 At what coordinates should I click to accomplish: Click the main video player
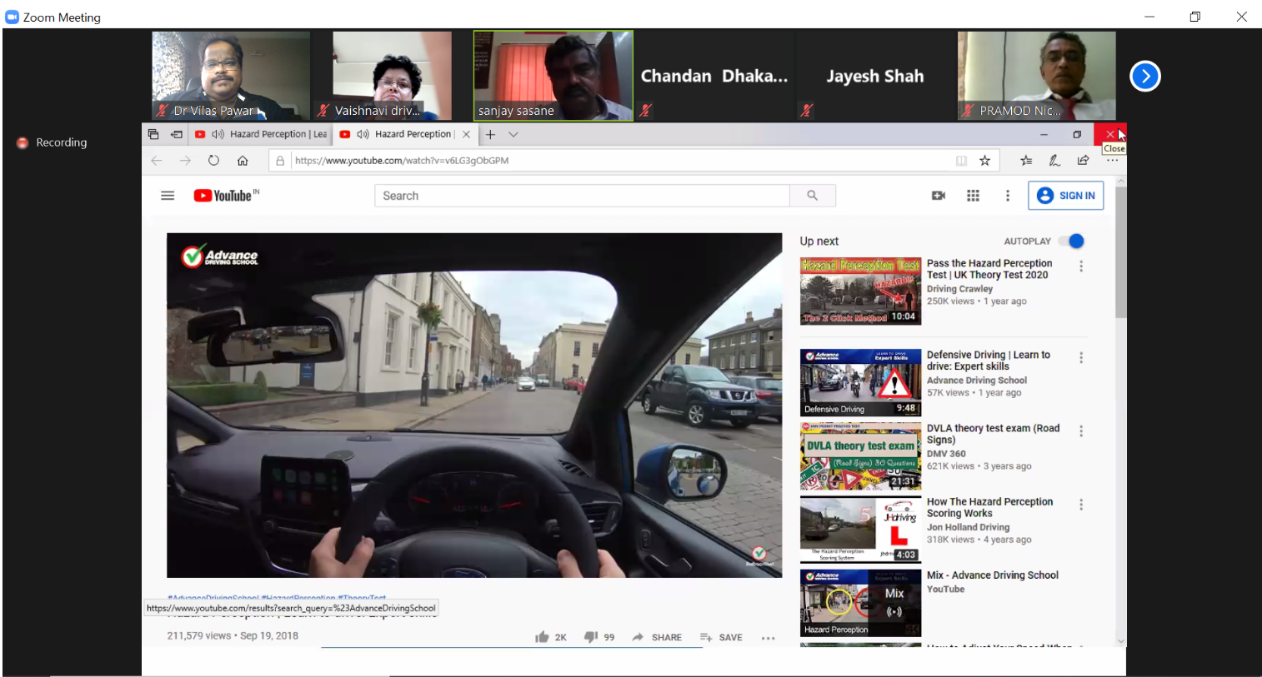point(474,406)
